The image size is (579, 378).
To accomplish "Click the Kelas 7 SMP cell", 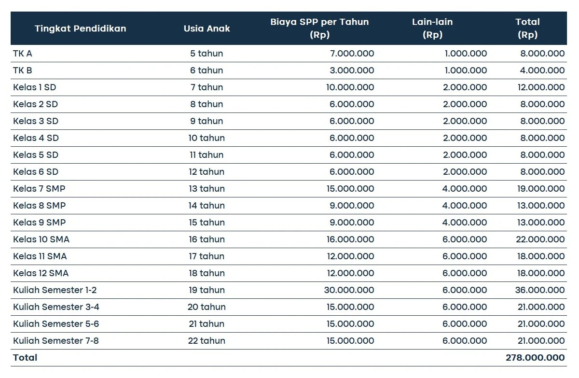I will click(39, 189).
